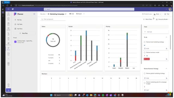Open Teams section in the left rail

tap(8, 24)
